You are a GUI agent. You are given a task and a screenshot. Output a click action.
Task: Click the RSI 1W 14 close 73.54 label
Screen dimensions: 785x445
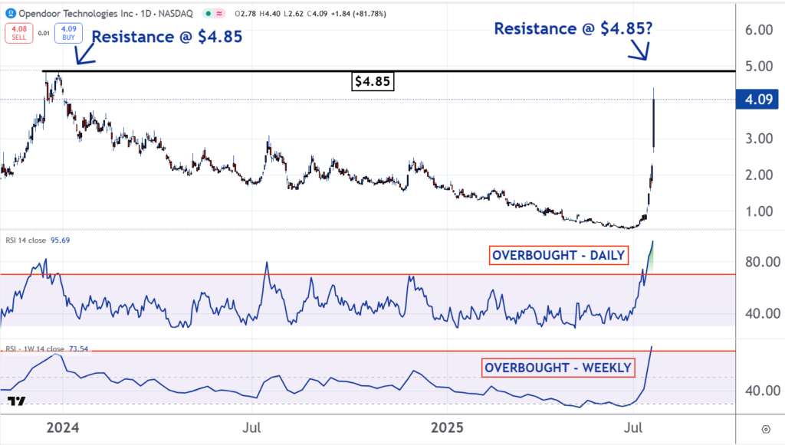pos(47,348)
